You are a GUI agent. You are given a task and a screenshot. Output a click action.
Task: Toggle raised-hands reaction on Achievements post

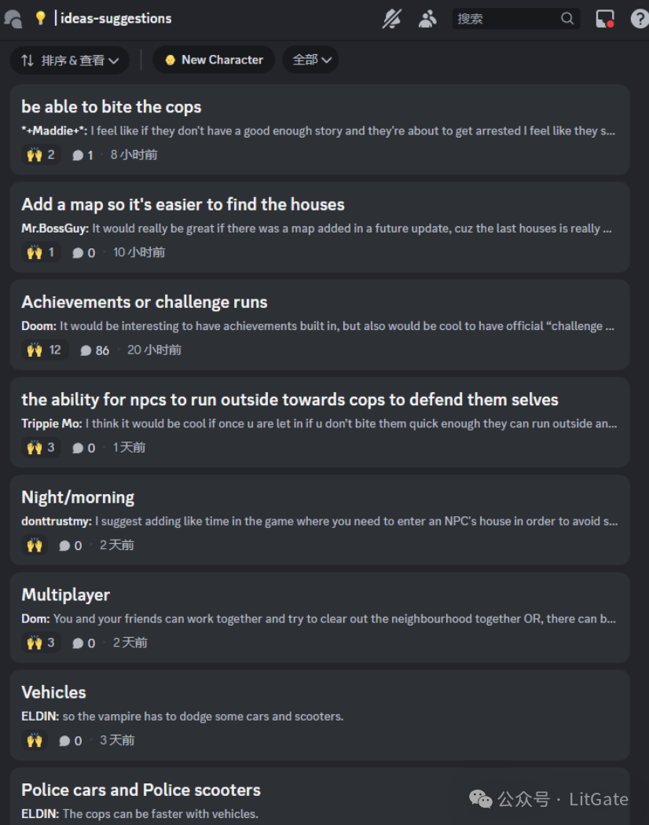tap(45, 350)
